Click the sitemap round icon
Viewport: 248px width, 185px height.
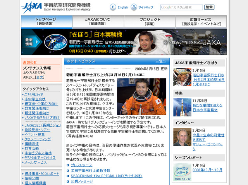134,7
